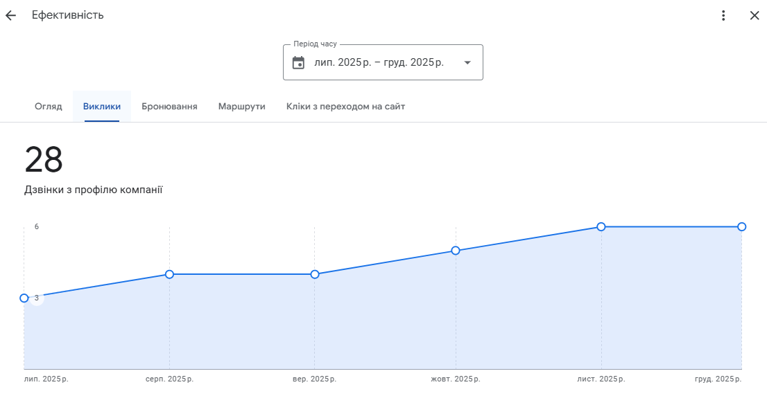The image size is (767, 414).
Task: Open the three-dot more options menu
Action: click(x=723, y=15)
